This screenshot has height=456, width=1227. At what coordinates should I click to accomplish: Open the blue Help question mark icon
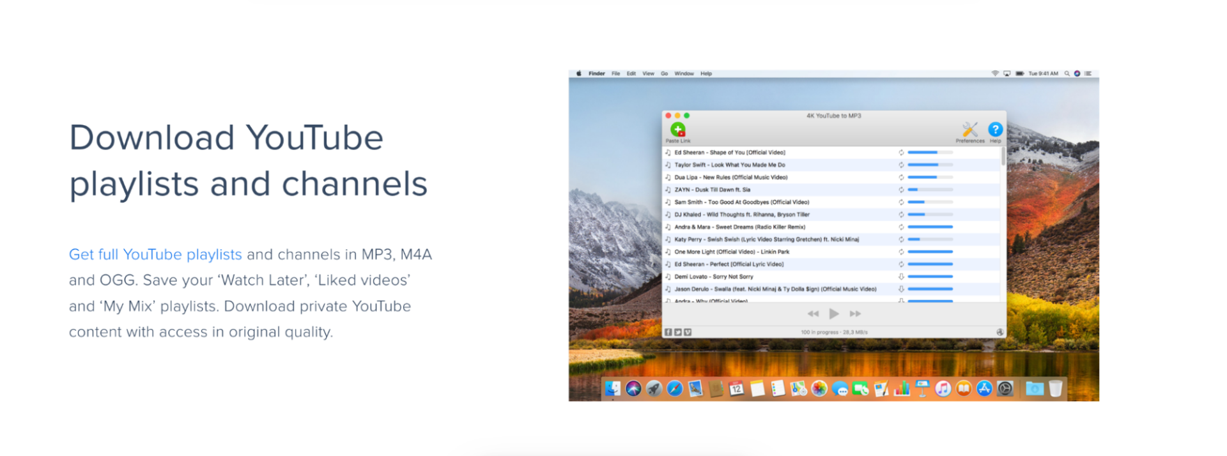(995, 130)
